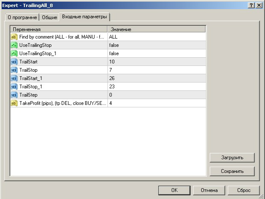
Task: Click the integer icon beside TrailStop
Action: pyautogui.click(x=14, y=70)
